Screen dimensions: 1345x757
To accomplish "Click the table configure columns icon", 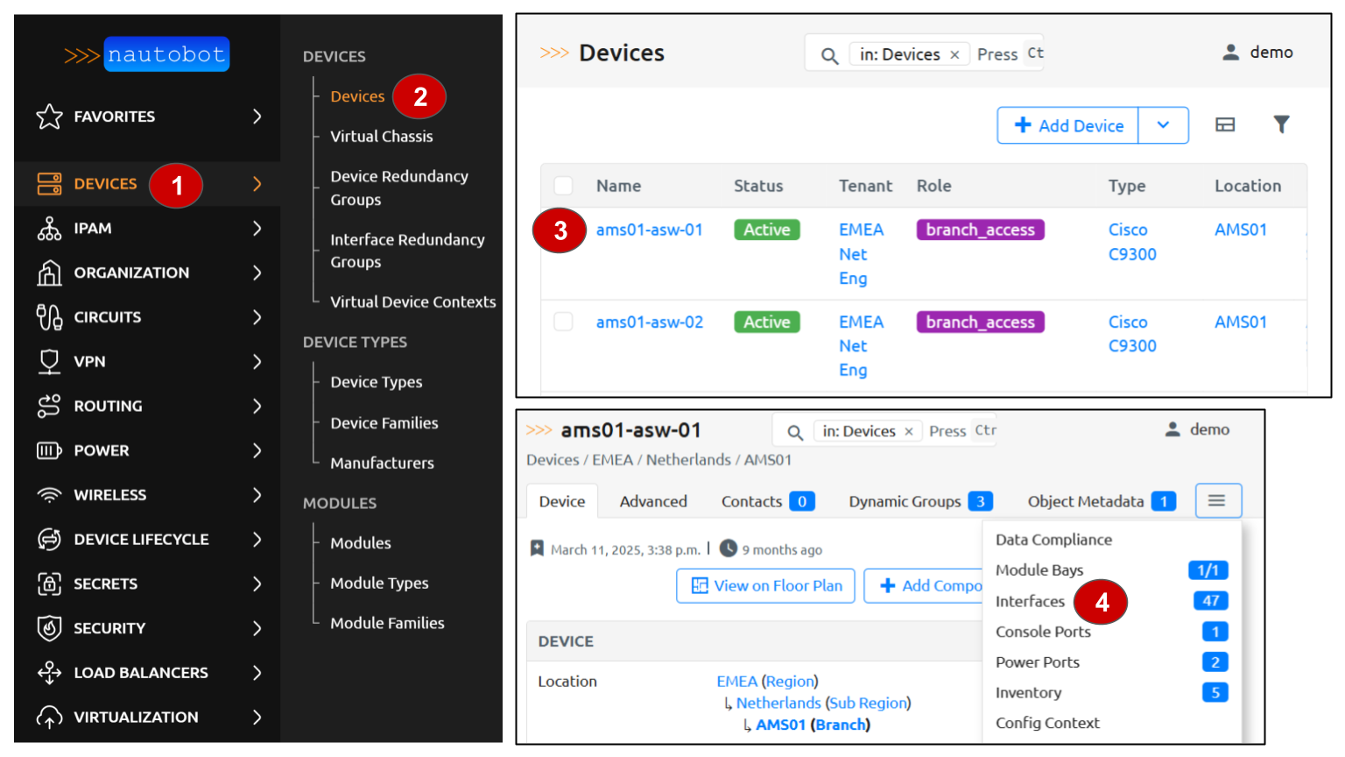I will click(x=1225, y=125).
